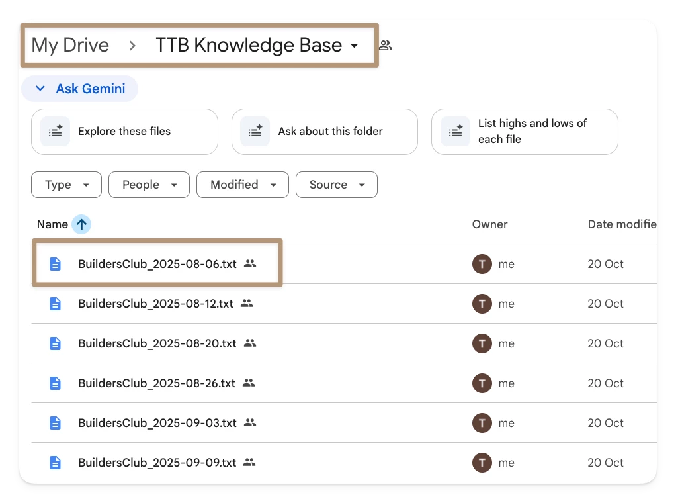Click Ask about this folder suggestion
676x503 pixels.
pos(325,132)
